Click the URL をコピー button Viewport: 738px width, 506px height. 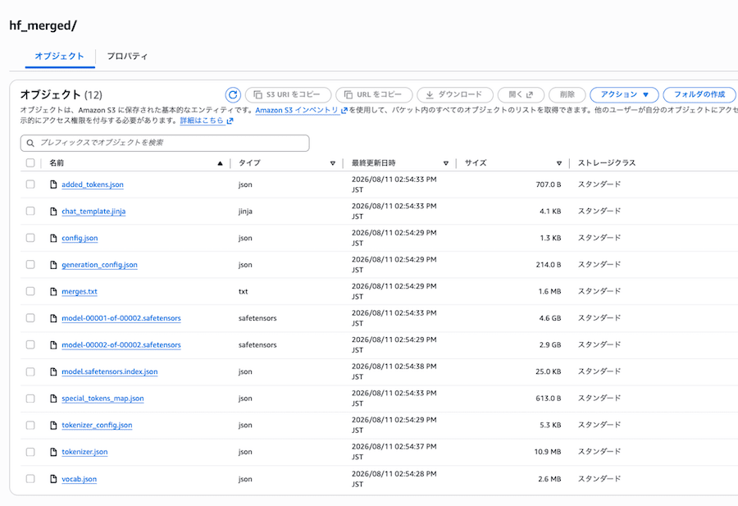click(x=374, y=94)
